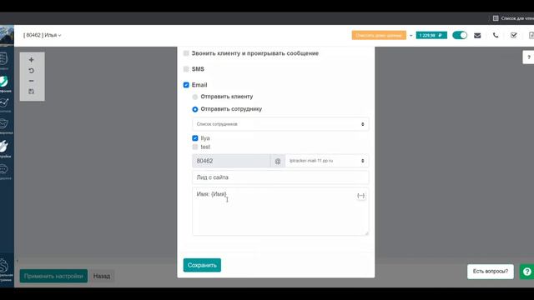Click the reading list icon in the browser bar
The image size is (534, 300).
[x=496, y=18]
